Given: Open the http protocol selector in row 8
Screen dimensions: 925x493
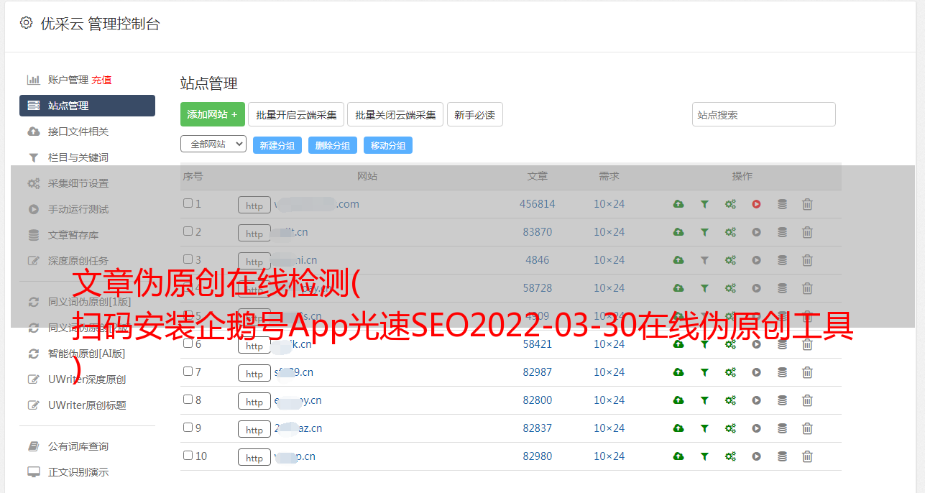Looking at the screenshot, I should click(254, 402).
